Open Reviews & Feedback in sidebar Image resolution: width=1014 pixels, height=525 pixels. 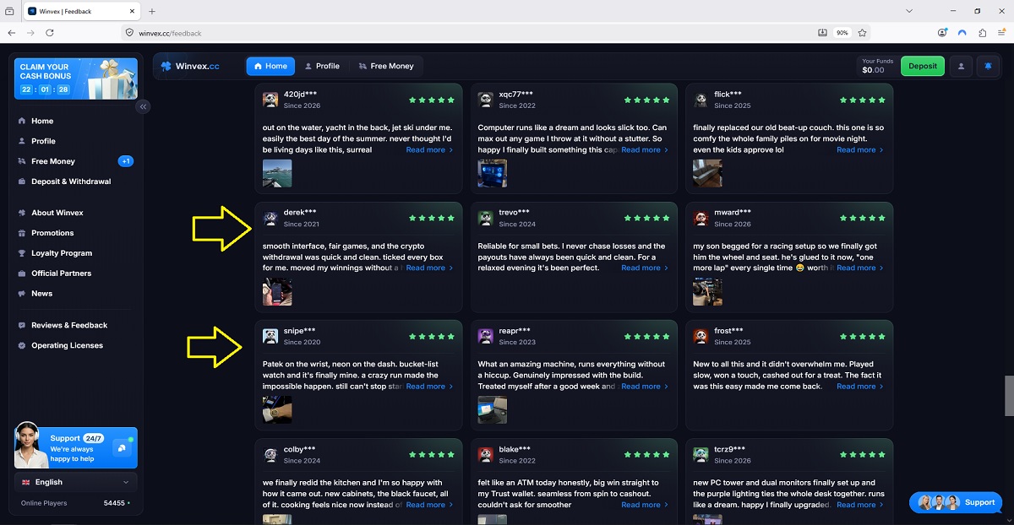pyautogui.click(x=69, y=325)
